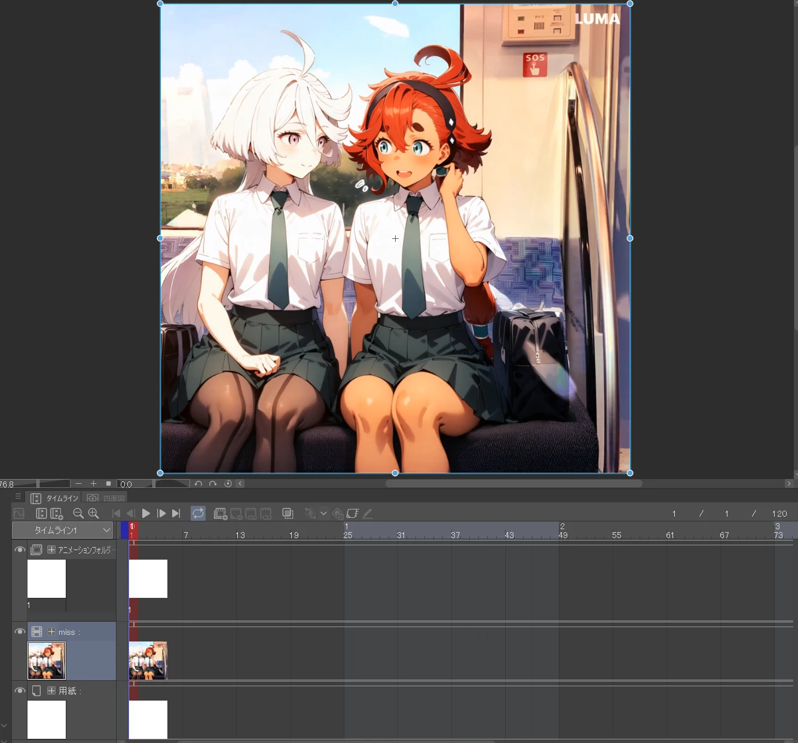Viewport: 798px width, 743px height.
Task: Click the horizontal canvas scrollbar
Action: coord(514,483)
